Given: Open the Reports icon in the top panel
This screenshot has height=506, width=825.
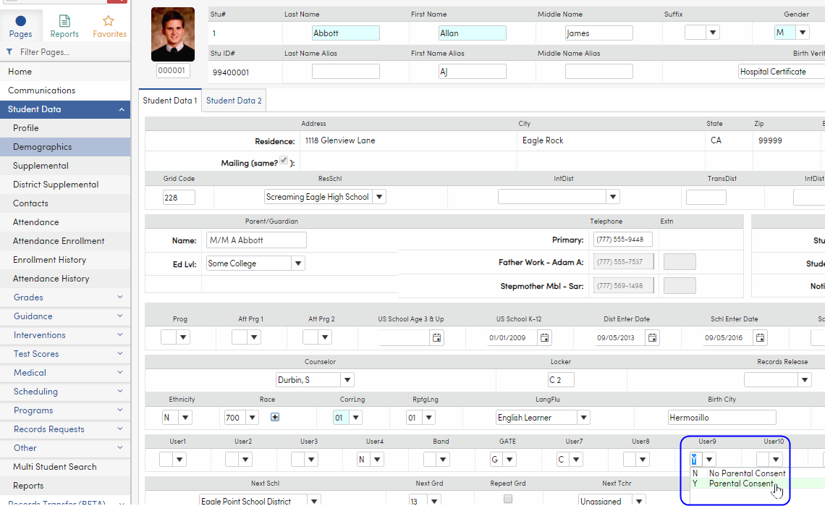Looking at the screenshot, I should pos(64,22).
